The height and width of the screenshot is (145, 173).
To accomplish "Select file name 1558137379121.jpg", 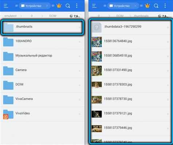I will (118, 113).
